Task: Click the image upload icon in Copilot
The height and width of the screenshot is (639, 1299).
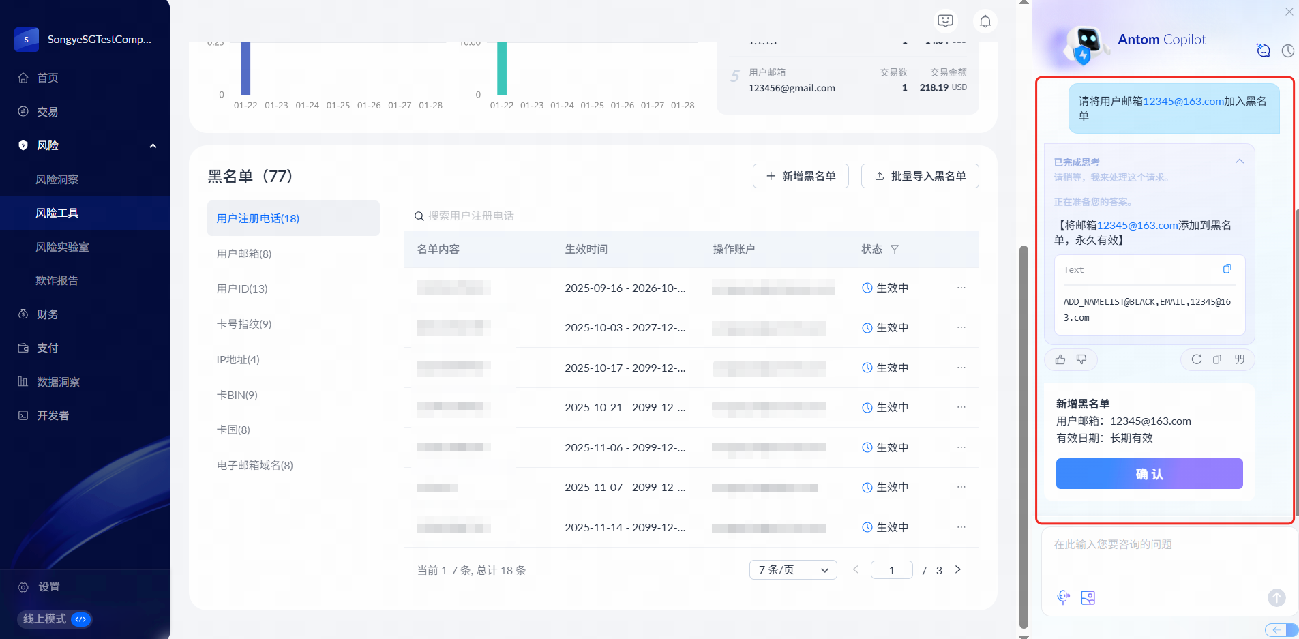Action: tap(1088, 597)
